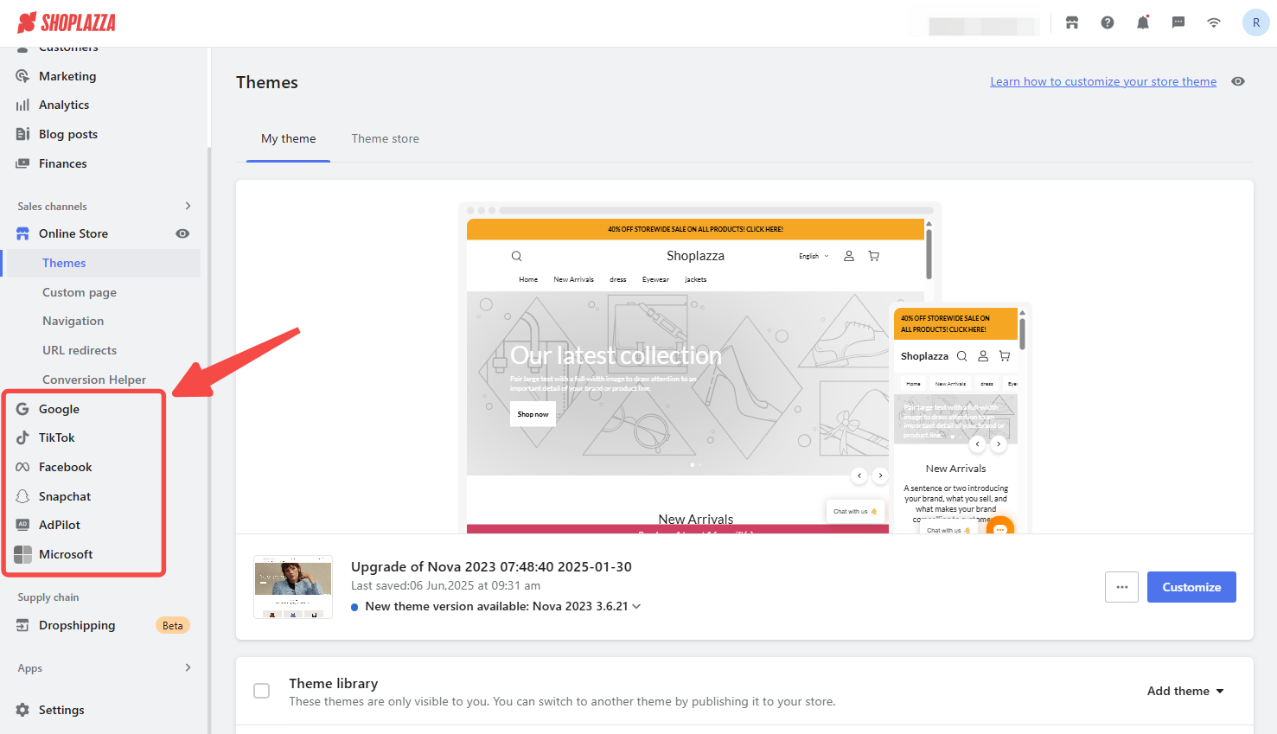Click next arrow in desktop preview carousel
1277x734 pixels.
[880, 476]
